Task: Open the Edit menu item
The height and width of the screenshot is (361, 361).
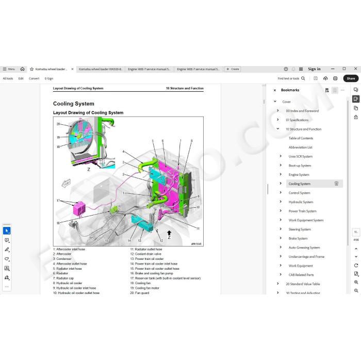Action: 21,78
